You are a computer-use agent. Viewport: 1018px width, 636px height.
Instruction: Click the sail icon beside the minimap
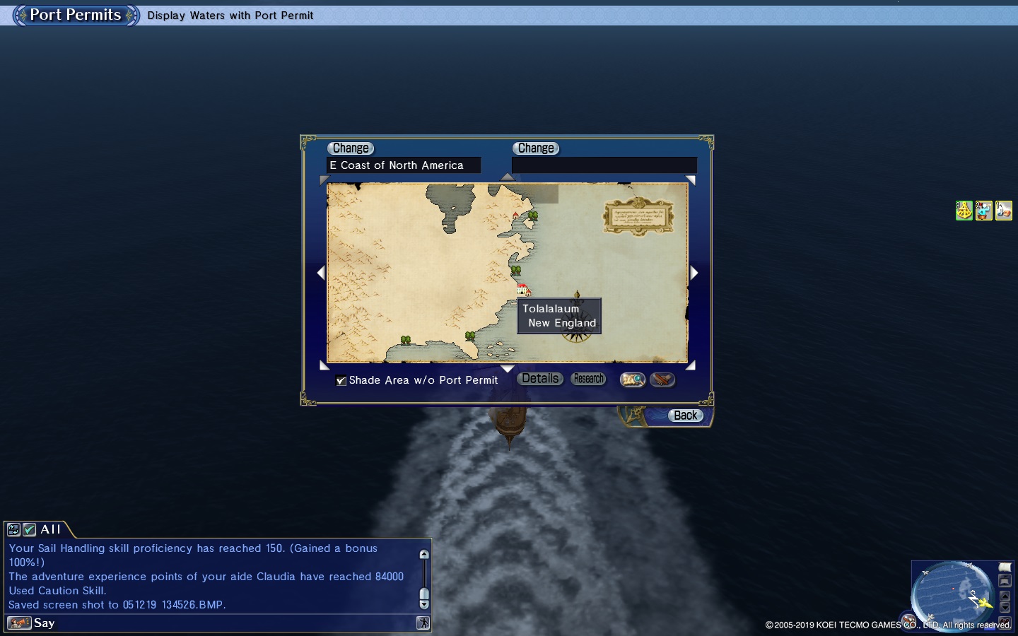point(1005,567)
